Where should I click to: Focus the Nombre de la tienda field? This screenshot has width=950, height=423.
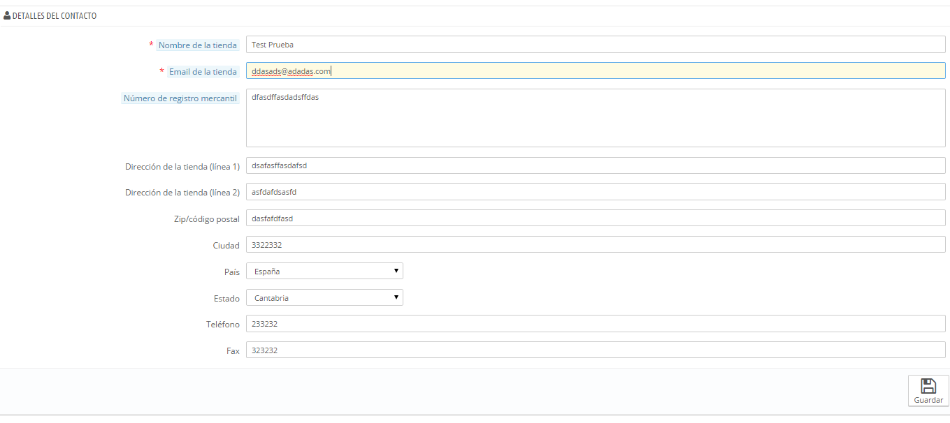(596, 45)
